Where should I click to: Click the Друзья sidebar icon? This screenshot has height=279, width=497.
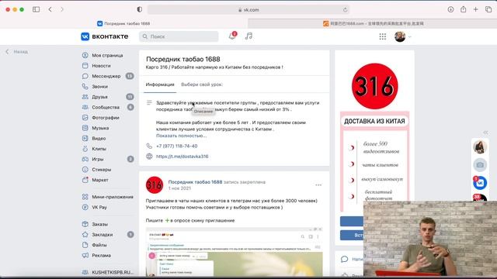coord(85,97)
